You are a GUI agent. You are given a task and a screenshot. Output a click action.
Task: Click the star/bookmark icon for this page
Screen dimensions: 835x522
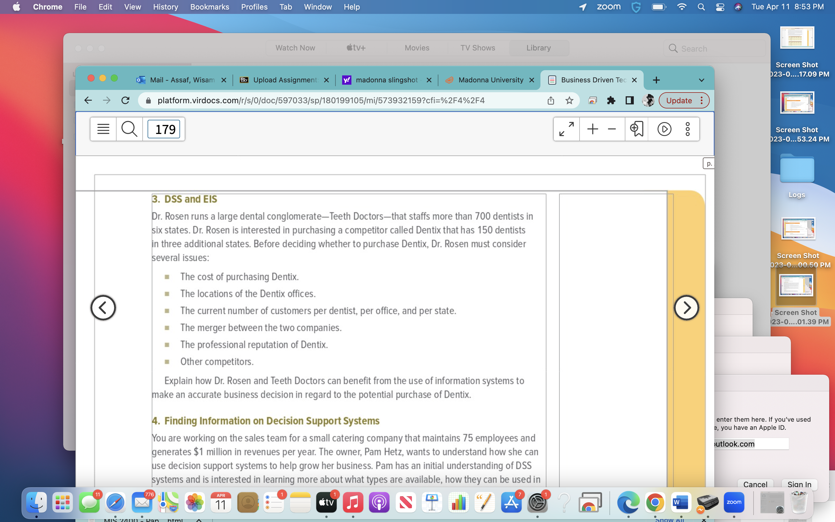(569, 100)
